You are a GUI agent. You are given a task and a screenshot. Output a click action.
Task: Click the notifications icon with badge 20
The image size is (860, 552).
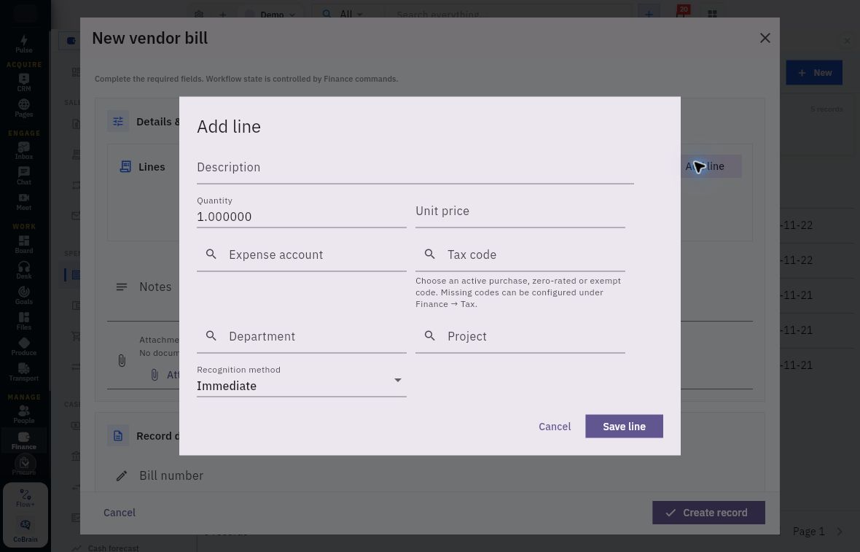681,13
